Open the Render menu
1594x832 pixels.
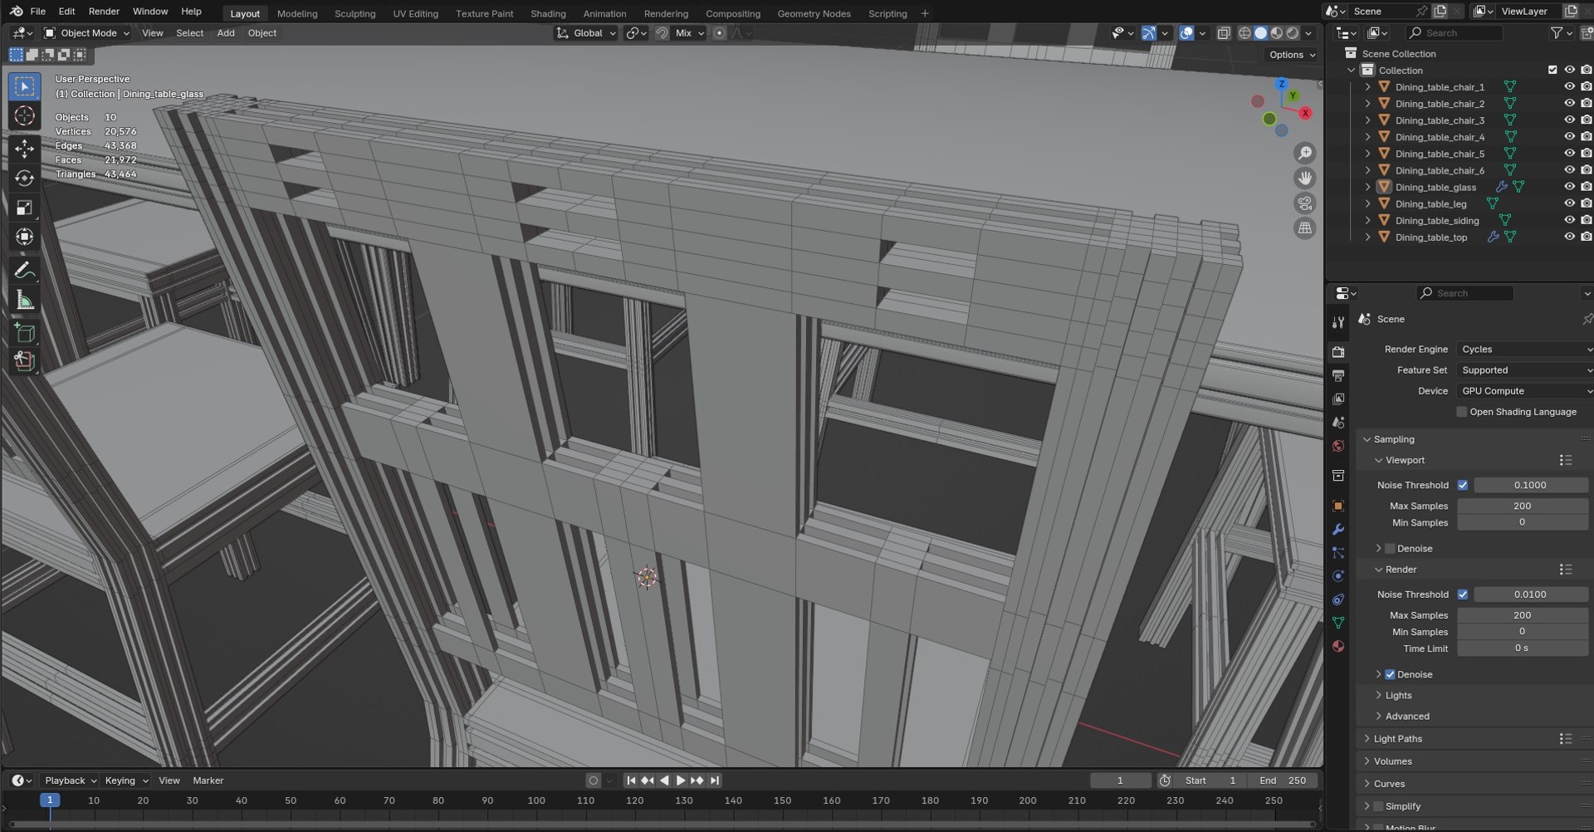pyautogui.click(x=104, y=12)
